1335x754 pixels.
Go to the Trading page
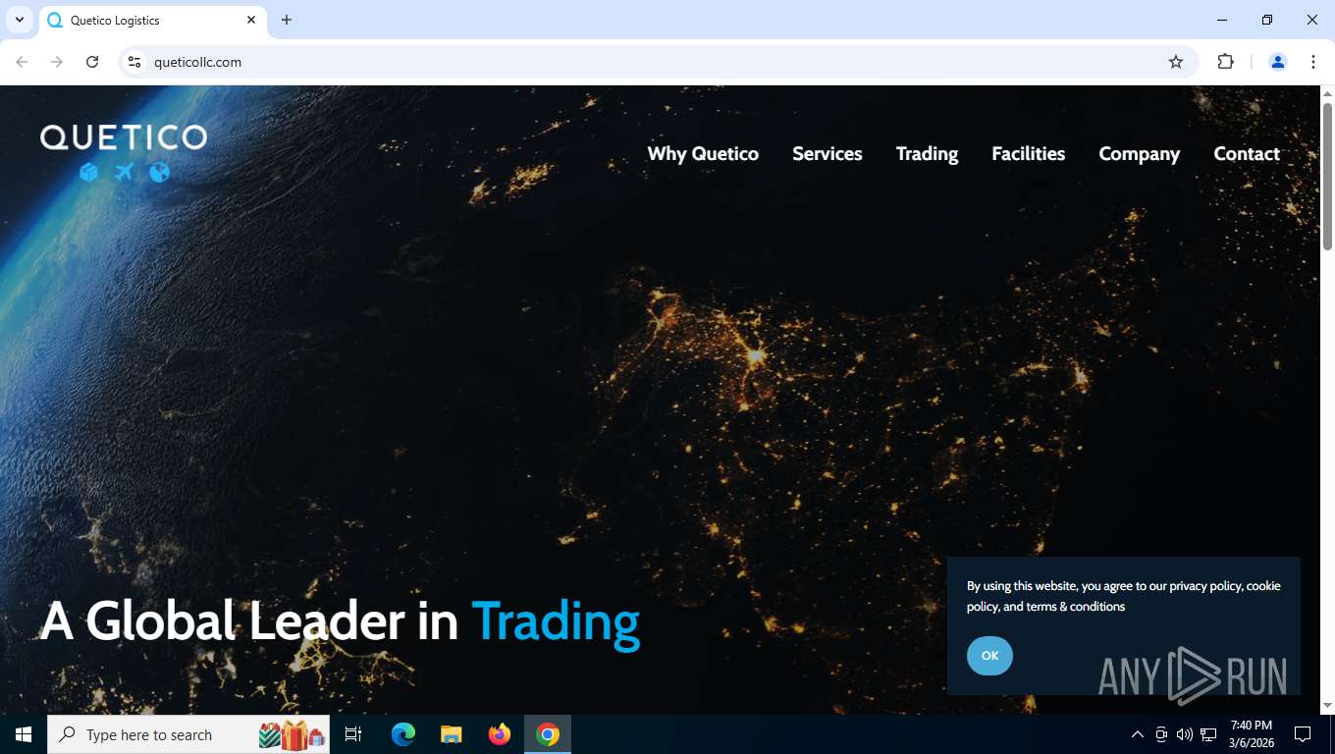(927, 153)
